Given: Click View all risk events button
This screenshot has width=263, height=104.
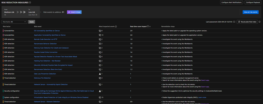Looking at the screenshot, I should pyautogui.click(x=250, y=12).
